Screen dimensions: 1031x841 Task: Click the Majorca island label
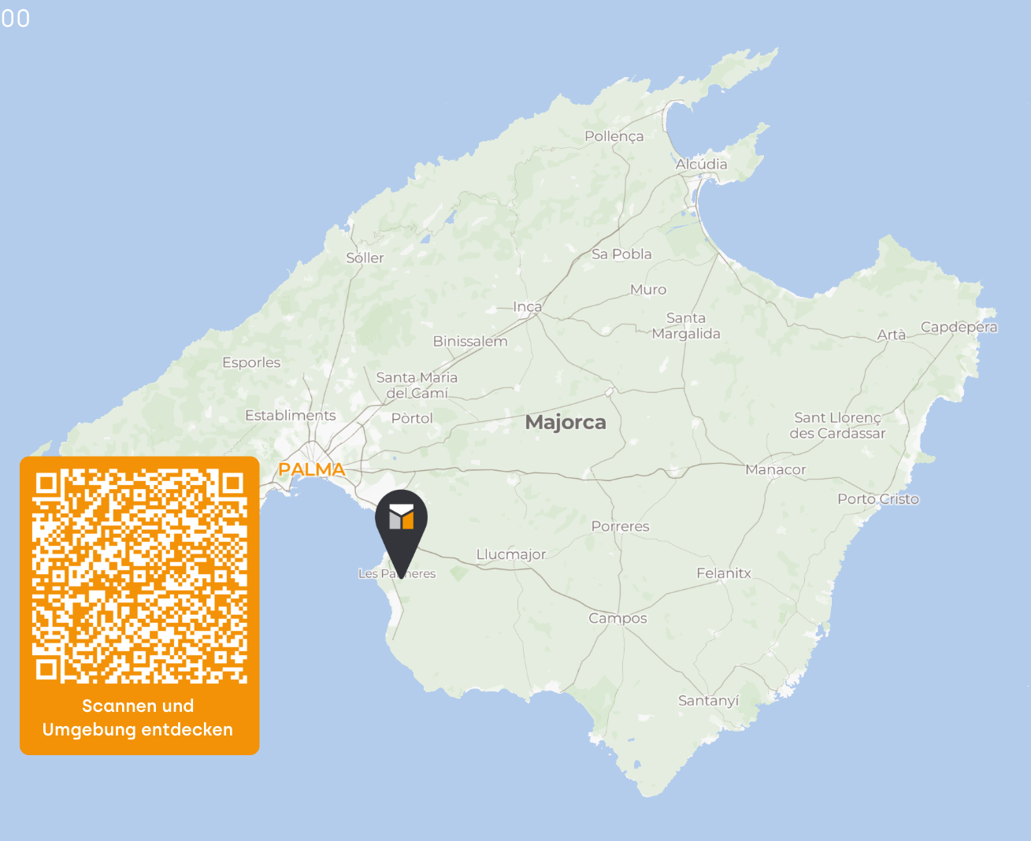pyautogui.click(x=566, y=422)
